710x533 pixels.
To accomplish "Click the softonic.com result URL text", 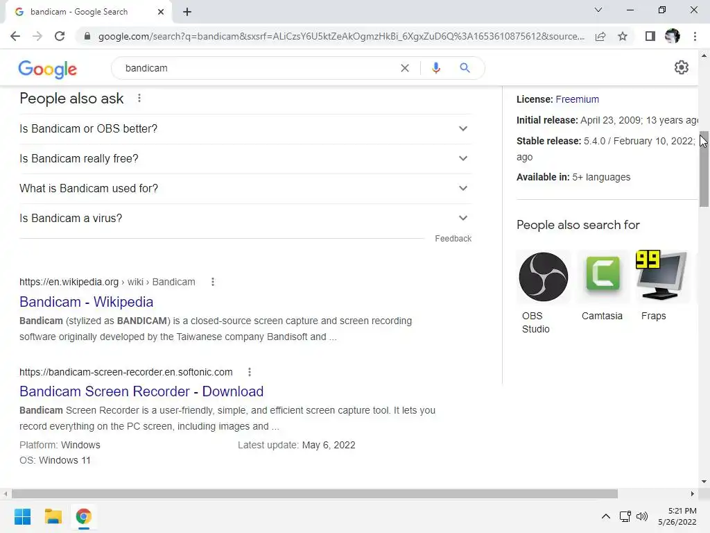I will pos(126,372).
